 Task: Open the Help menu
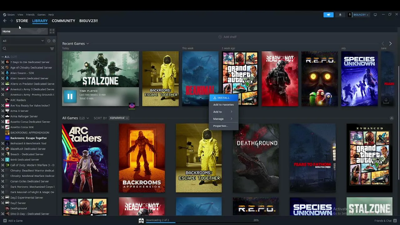coord(51,15)
